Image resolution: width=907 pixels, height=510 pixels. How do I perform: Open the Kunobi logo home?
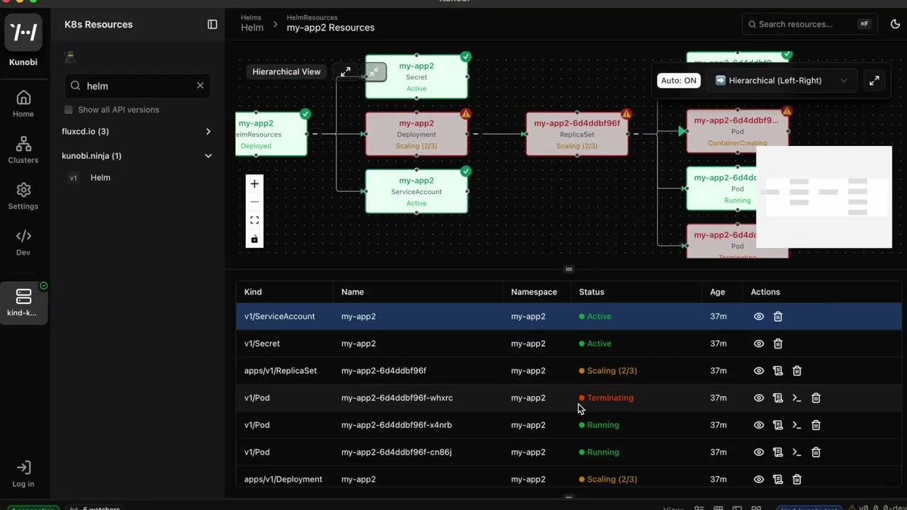coord(23,33)
